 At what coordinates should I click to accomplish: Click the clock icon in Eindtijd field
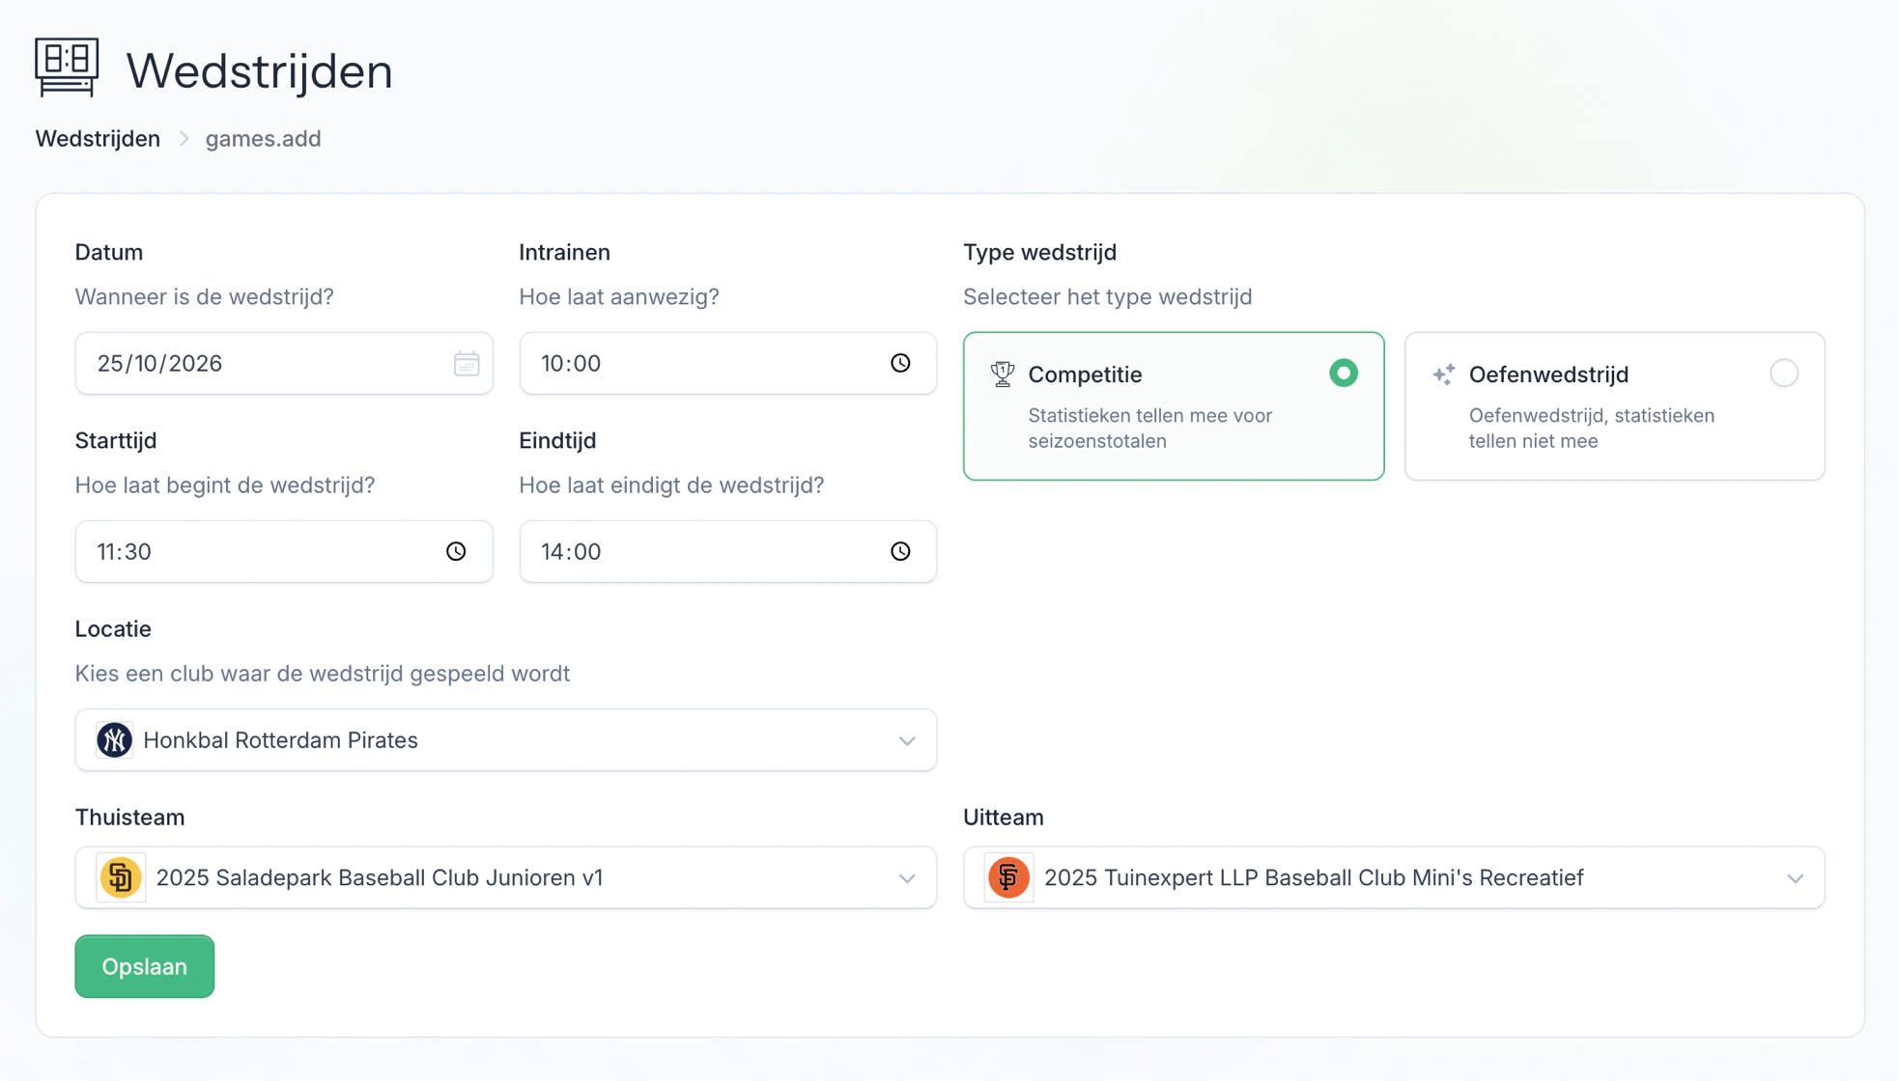[900, 551]
